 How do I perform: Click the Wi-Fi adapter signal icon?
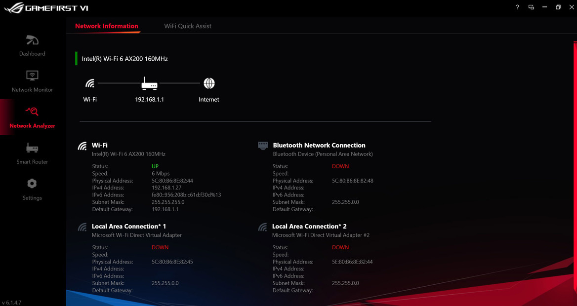click(x=82, y=146)
